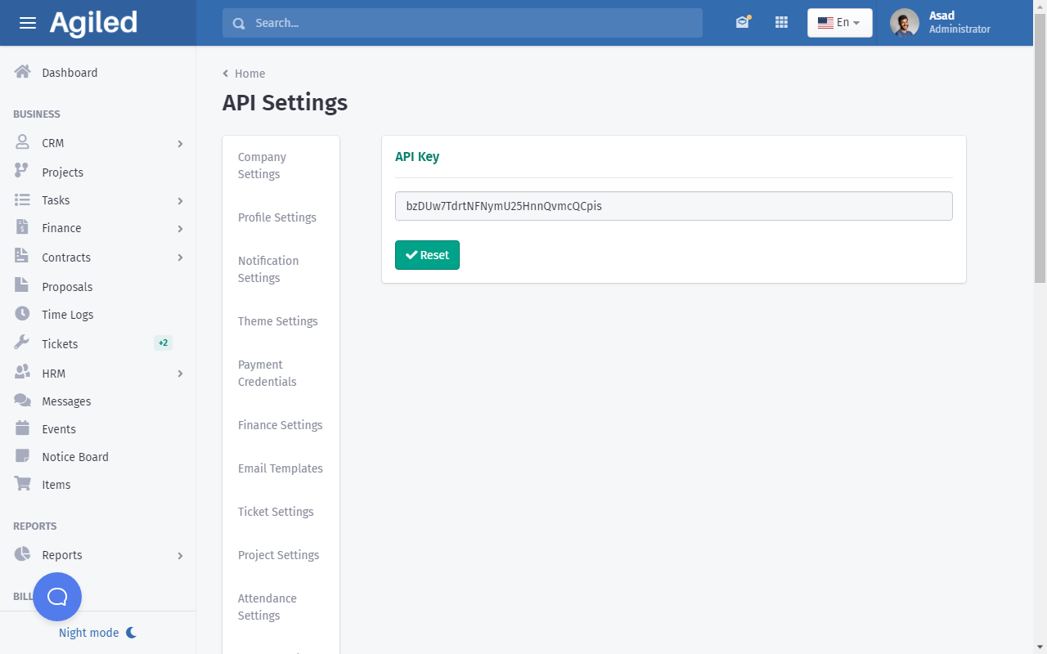
Task: Click the Items shopping cart icon
Action: pos(23,484)
